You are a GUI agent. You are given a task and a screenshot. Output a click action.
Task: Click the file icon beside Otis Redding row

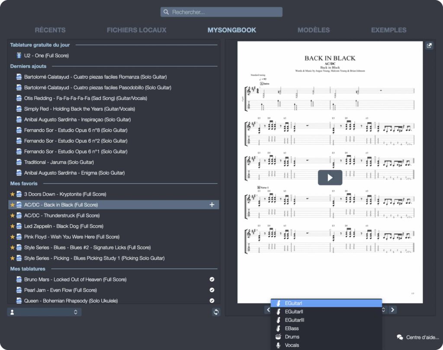click(19, 98)
